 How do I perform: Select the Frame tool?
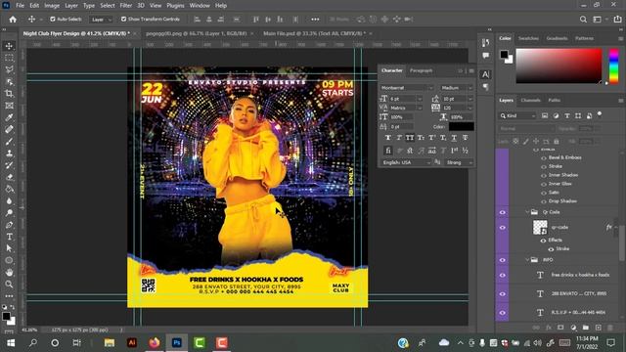click(x=9, y=106)
